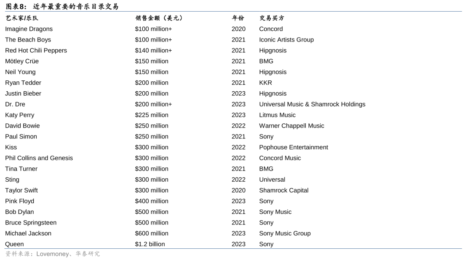Click the 'Sting' artist name
This screenshot has height=260, width=467.
pyautogui.click(x=12, y=180)
